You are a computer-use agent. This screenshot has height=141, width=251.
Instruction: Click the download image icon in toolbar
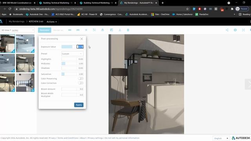coord(120,30)
